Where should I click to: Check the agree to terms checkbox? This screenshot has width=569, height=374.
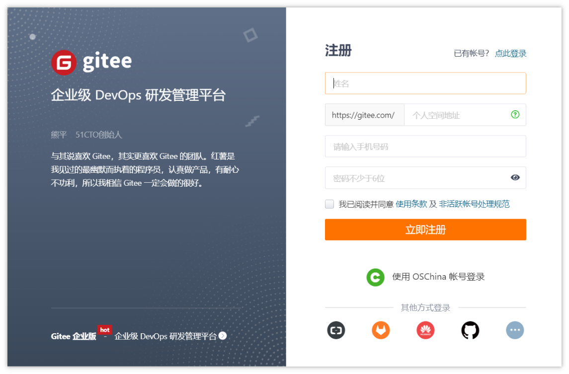pos(329,204)
